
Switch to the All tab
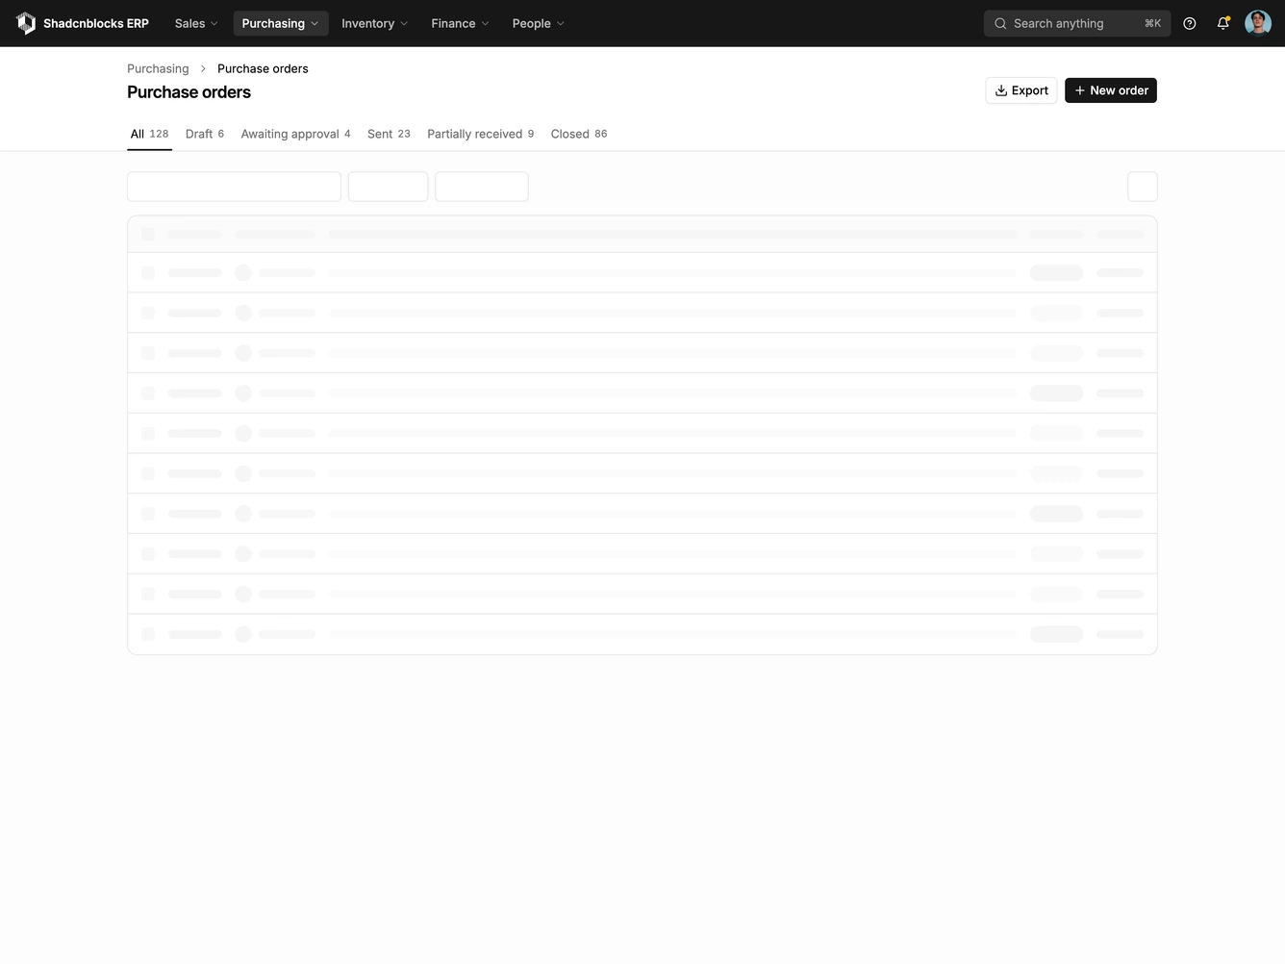[x=149, y=134]
